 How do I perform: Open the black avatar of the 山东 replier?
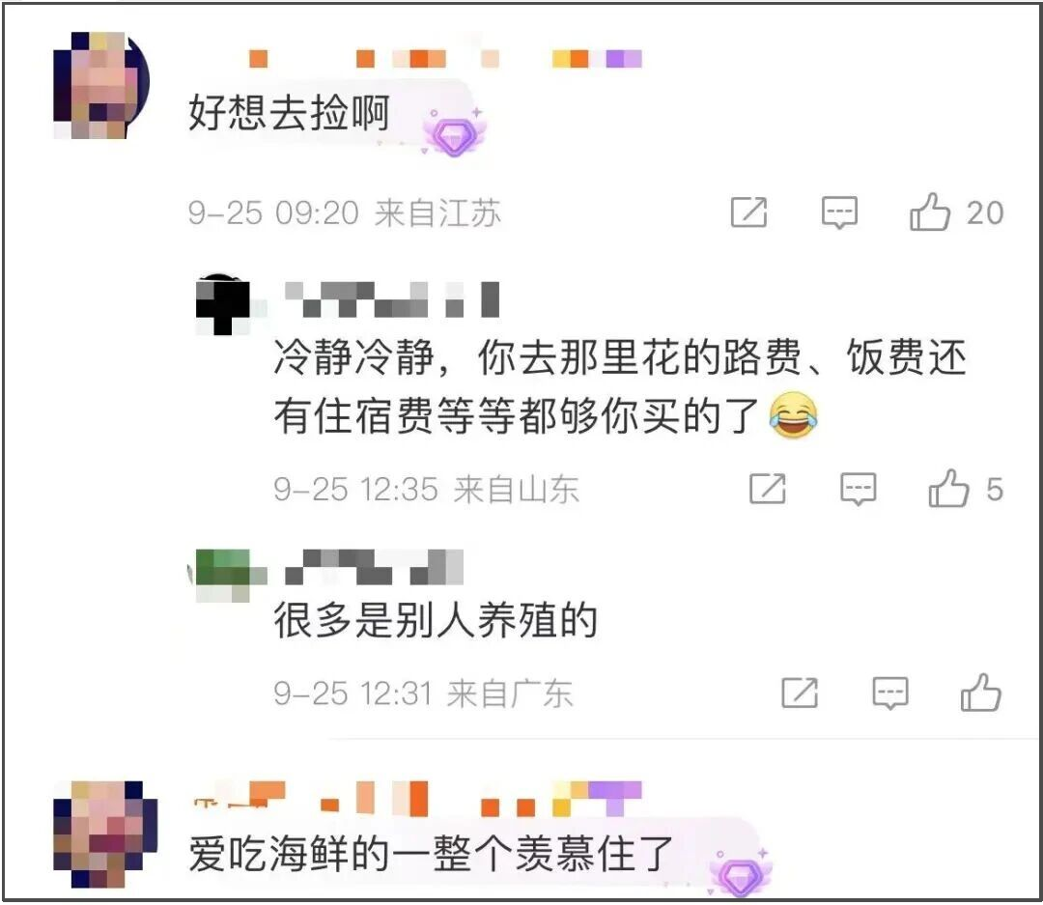click(x=223, y=304)
